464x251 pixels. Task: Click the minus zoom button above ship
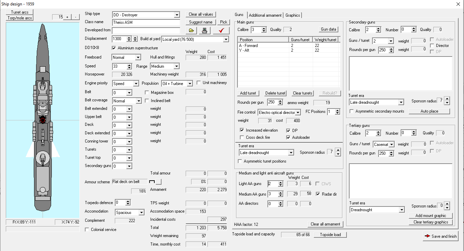click(75, 17)
